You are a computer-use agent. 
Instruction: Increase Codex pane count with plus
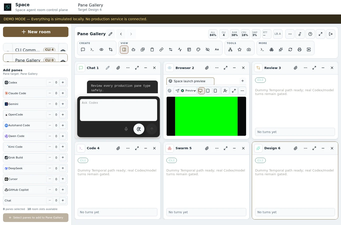pos(63,82)
